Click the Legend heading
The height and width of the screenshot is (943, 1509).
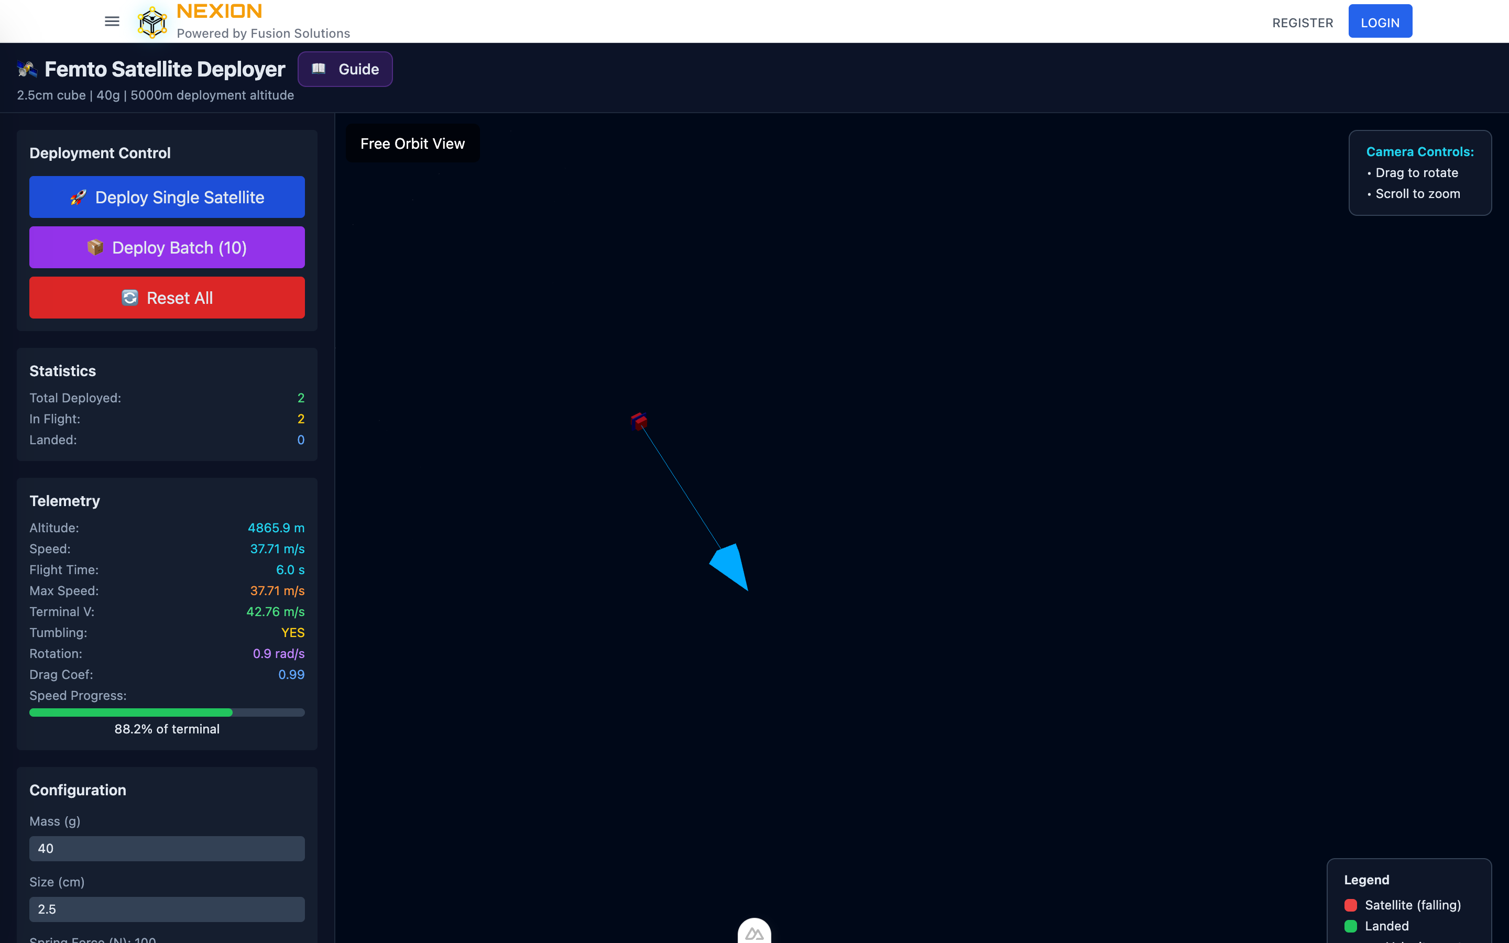(x=1367, y=880)
